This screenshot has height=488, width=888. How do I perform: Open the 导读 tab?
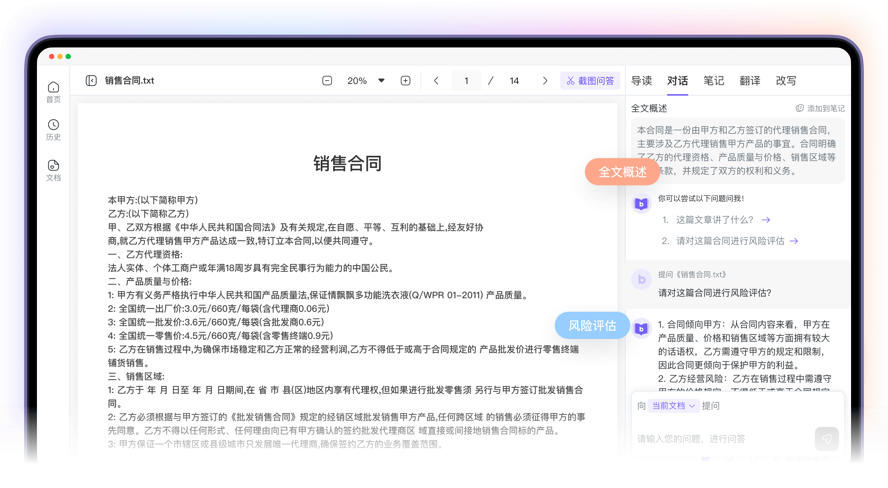tap(642, 81)
